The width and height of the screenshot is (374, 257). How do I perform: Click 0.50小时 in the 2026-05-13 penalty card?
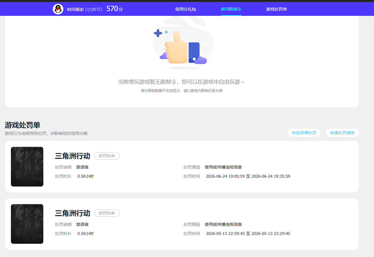click(85, 234)
